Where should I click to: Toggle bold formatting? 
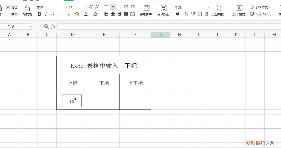[39, 14]
